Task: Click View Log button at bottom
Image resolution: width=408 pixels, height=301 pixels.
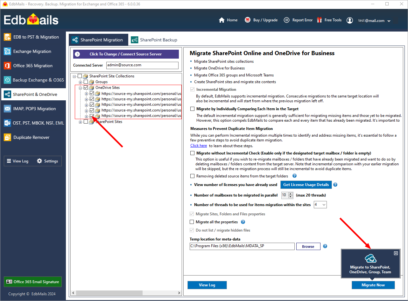Action: tap(207, 285)
